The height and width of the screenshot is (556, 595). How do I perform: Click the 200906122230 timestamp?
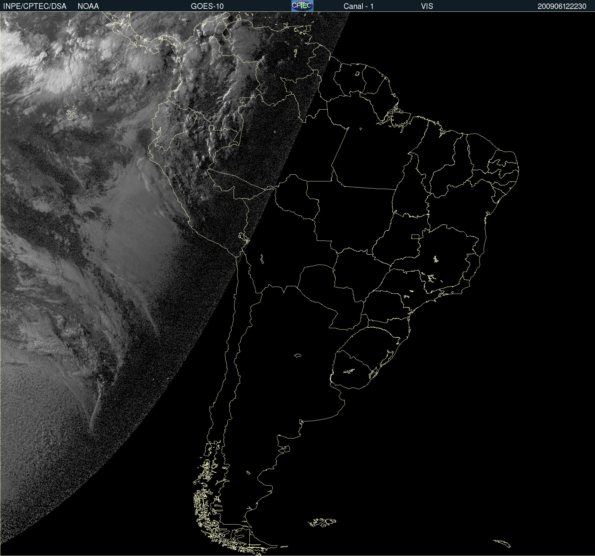point(562,6)
